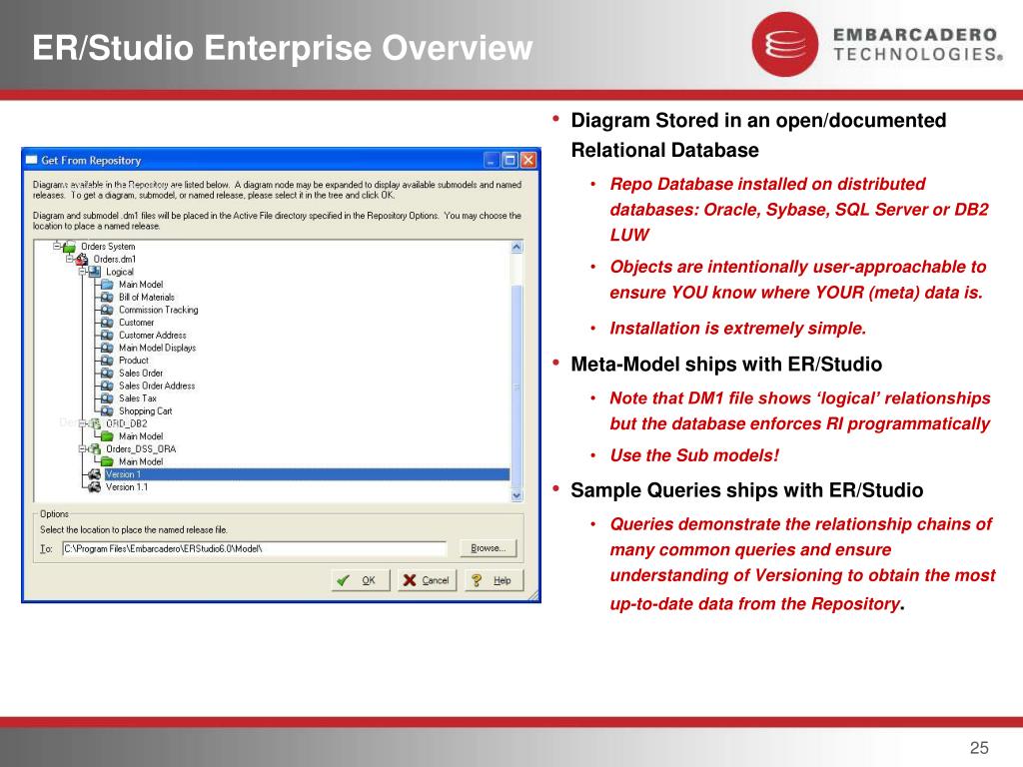Click the tree scrollbar up arrow
Viewport: 1023px width, 767px height.
(516, 248)
